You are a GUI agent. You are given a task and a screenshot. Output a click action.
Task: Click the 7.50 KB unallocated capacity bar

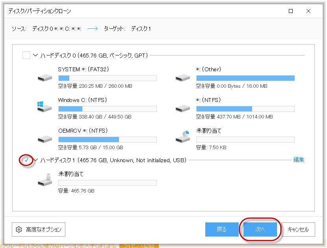(x=245, y=139)
